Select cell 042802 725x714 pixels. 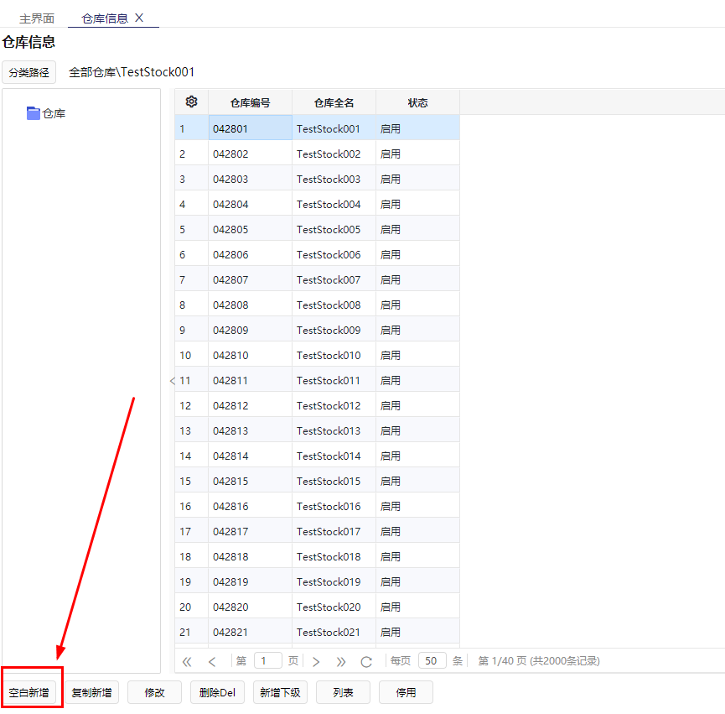point(250,154)
